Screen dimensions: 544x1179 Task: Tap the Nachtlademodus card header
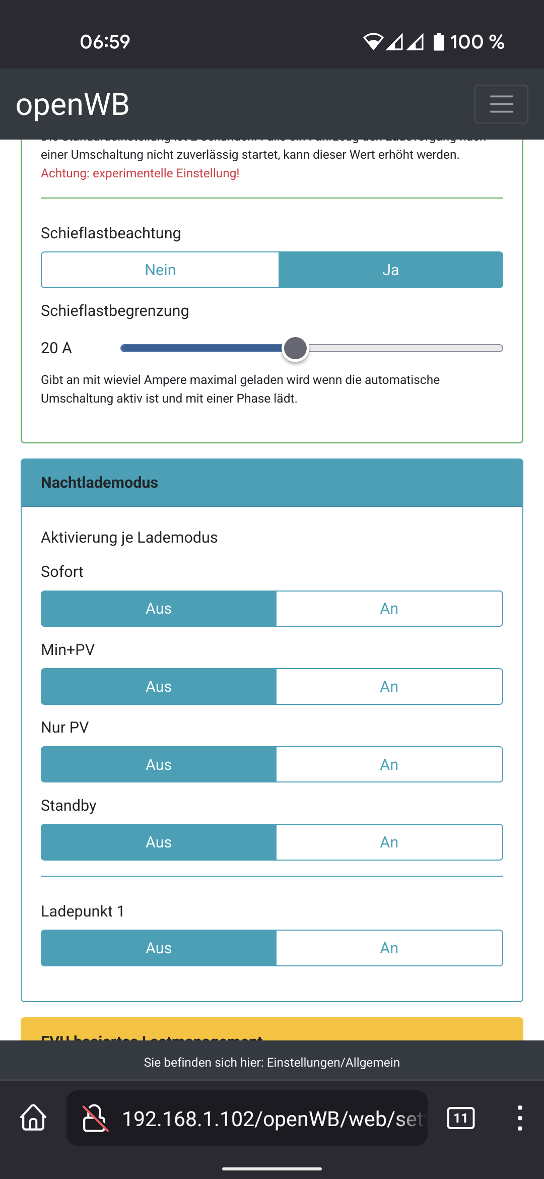(x=272, y=483)
